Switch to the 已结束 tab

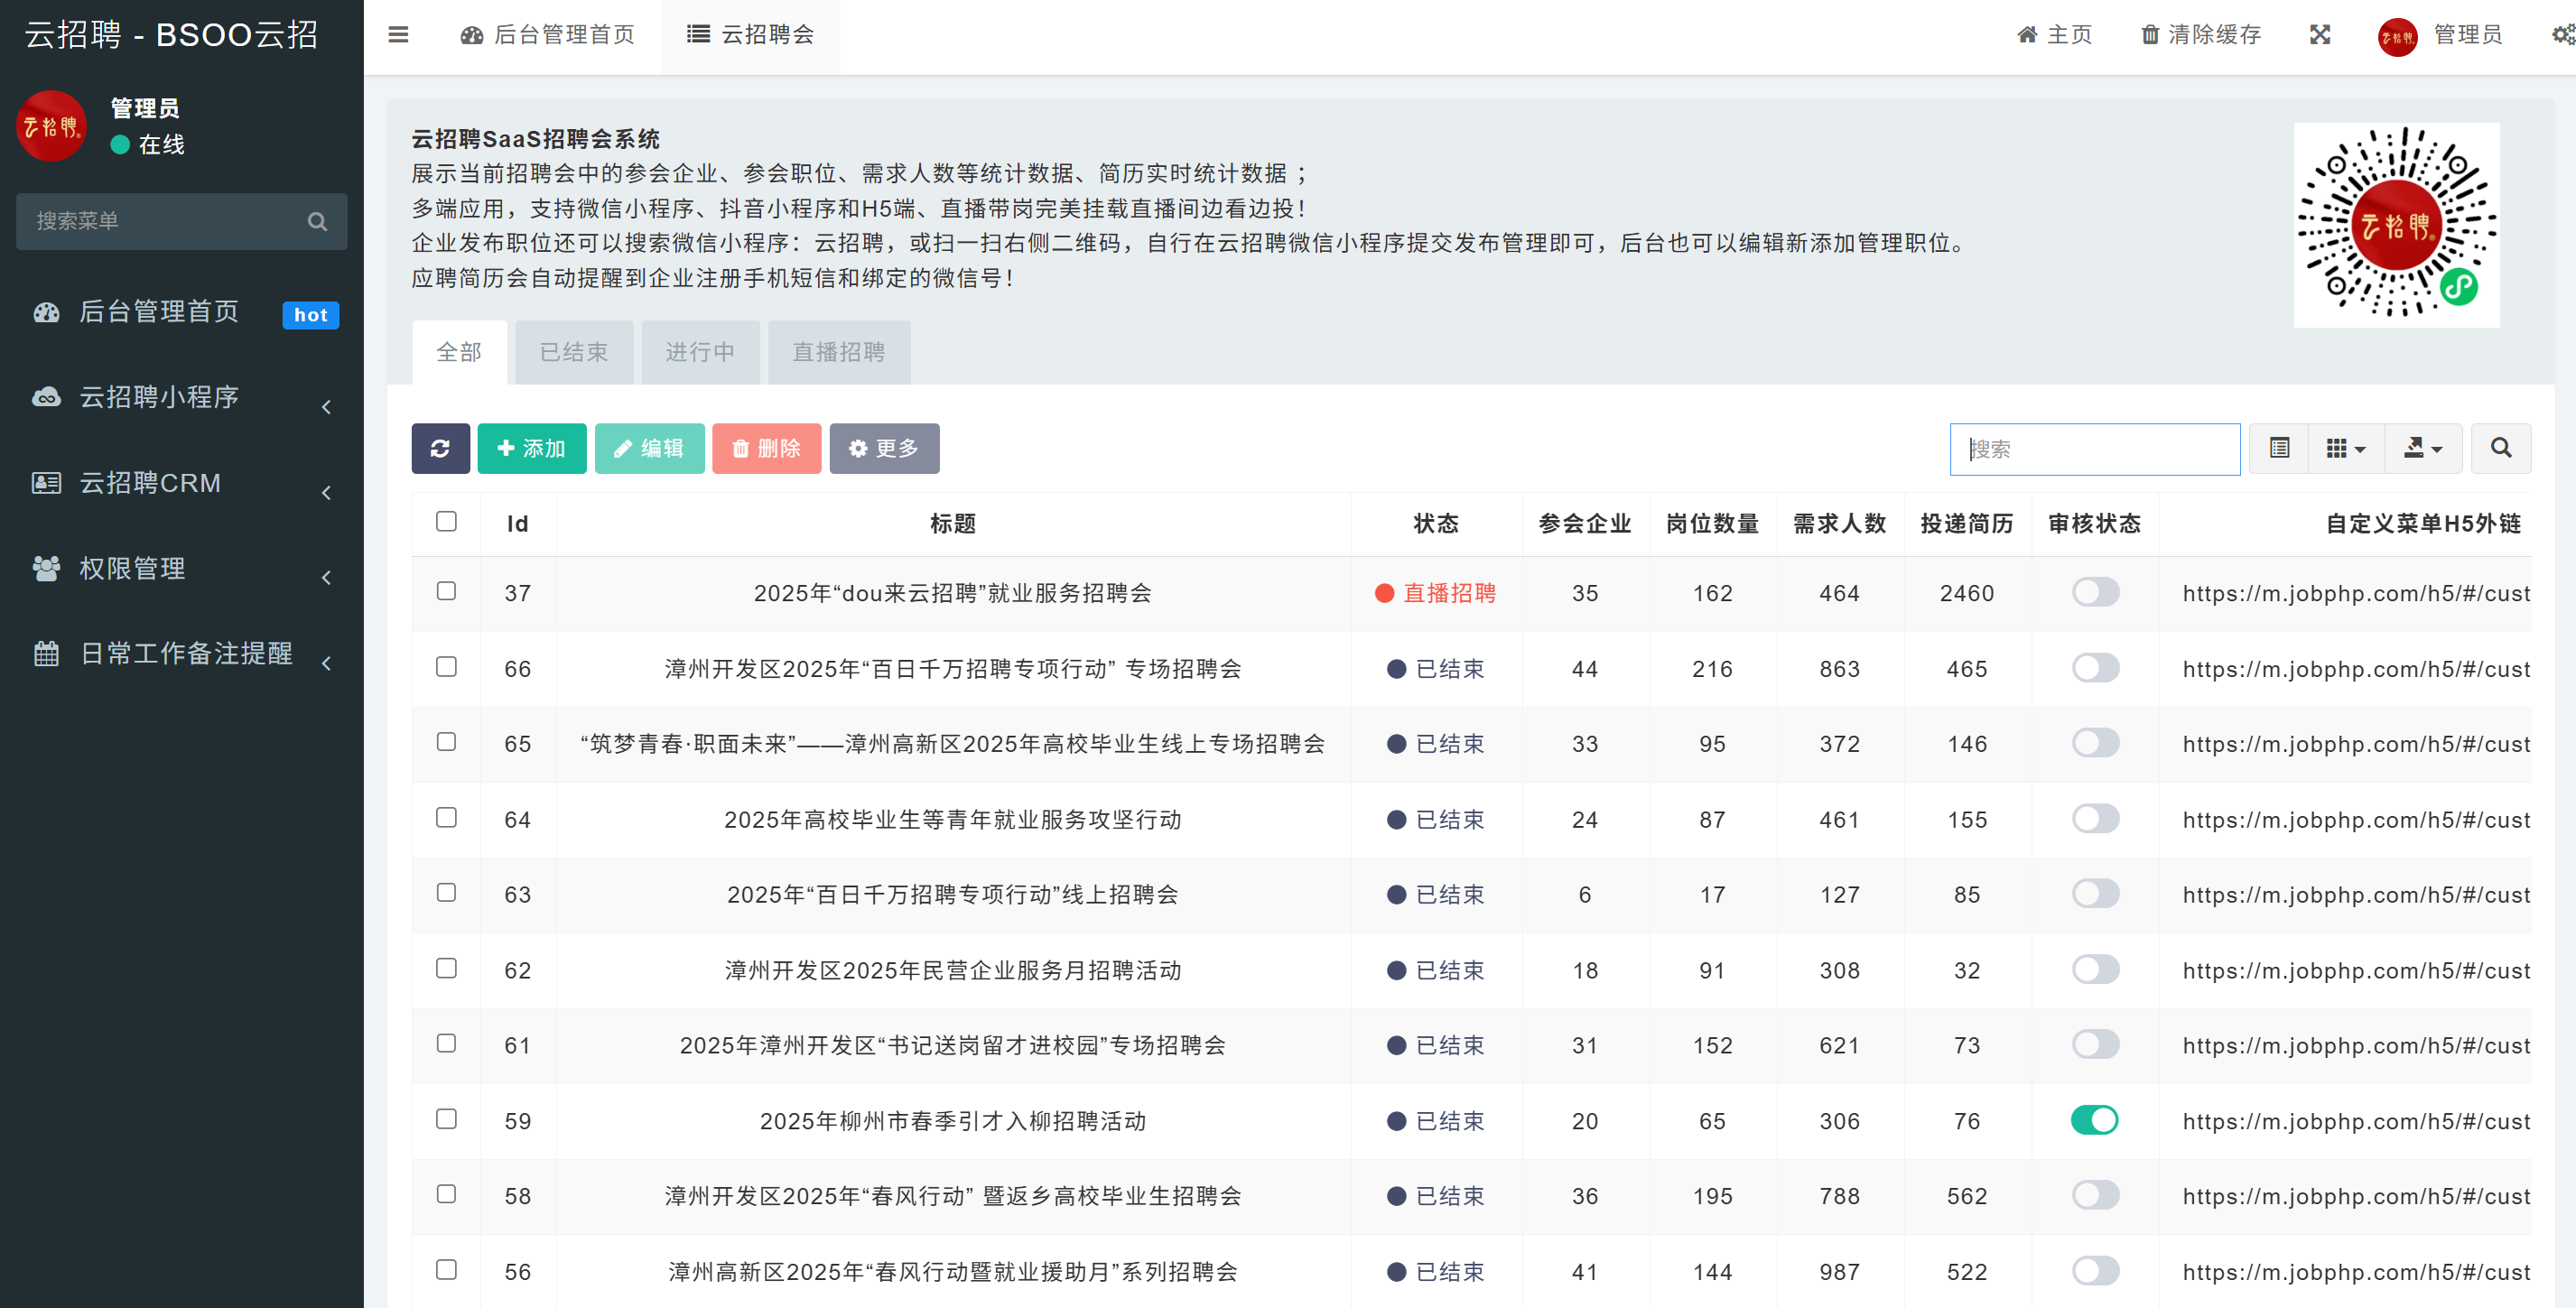573,351
